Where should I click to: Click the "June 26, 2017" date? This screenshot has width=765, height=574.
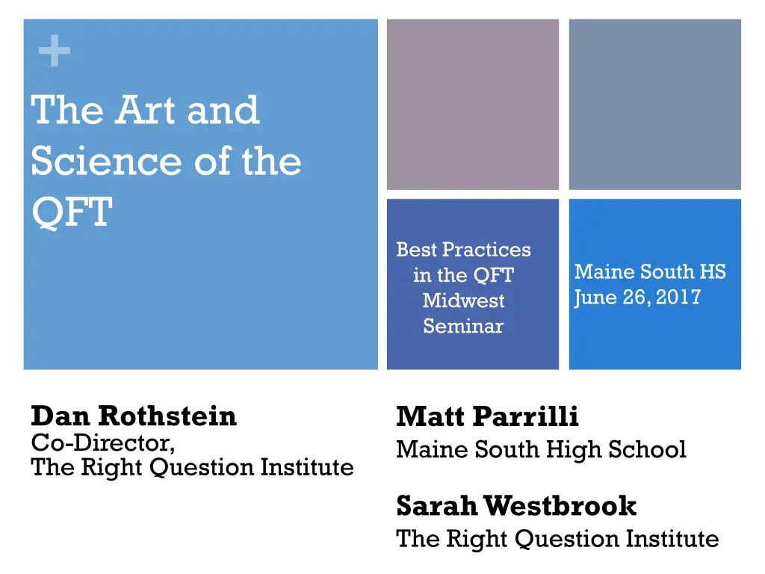[x=637, y=297]
